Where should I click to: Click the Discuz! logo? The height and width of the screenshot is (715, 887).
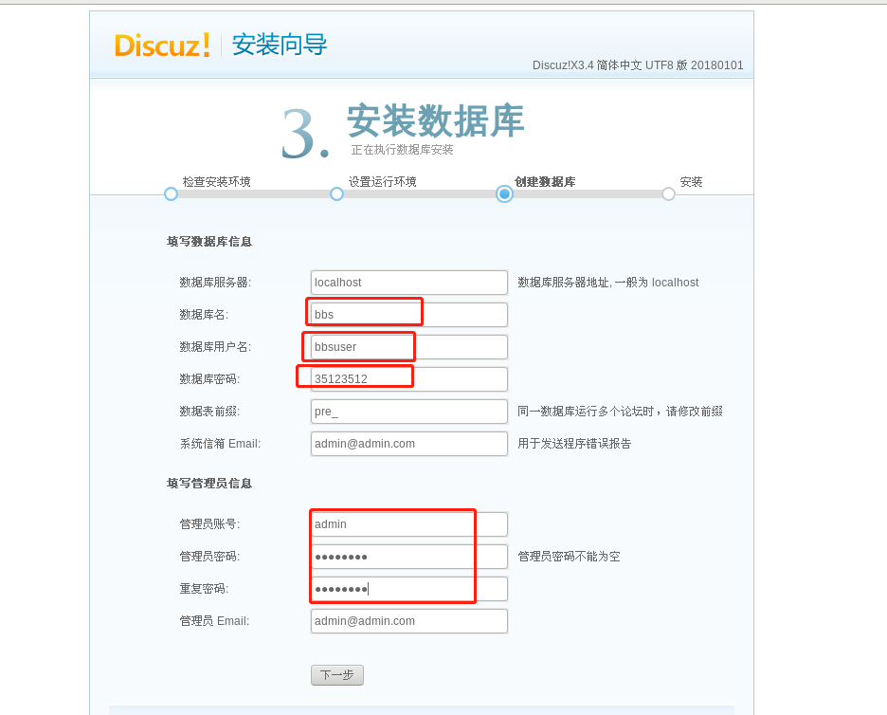coord(161,46)
